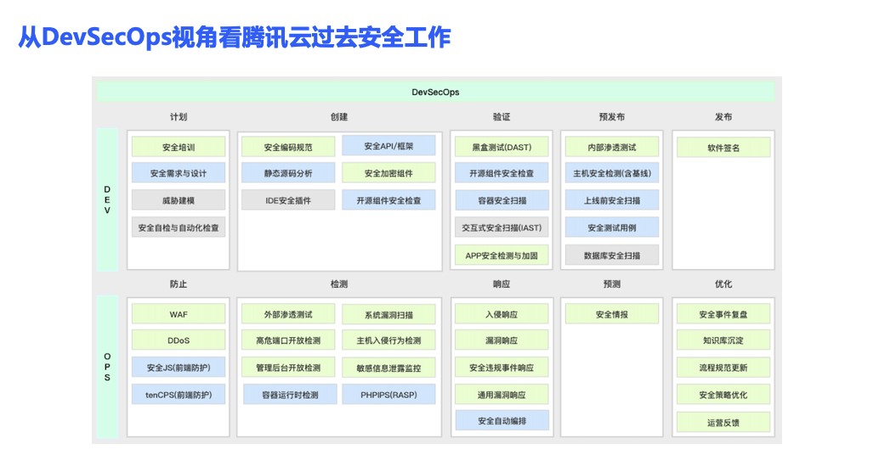Select the 内部渗透测试 box

[x=611, y=147]
